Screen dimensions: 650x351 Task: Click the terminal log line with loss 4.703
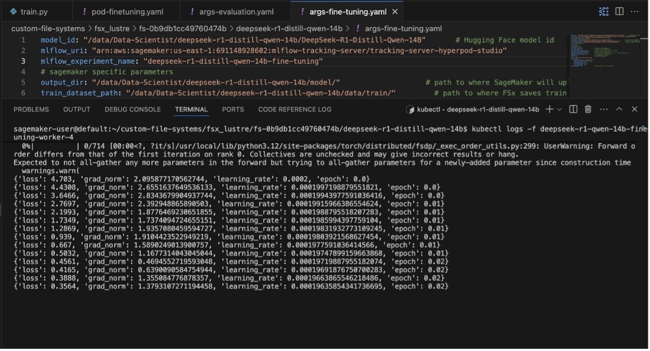pyautogui.click(x=192, y=179)
